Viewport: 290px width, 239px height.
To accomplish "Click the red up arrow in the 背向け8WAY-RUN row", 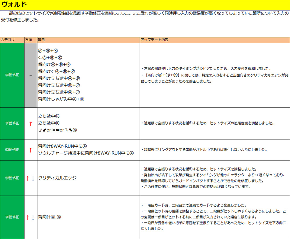I will coord(30,150).
